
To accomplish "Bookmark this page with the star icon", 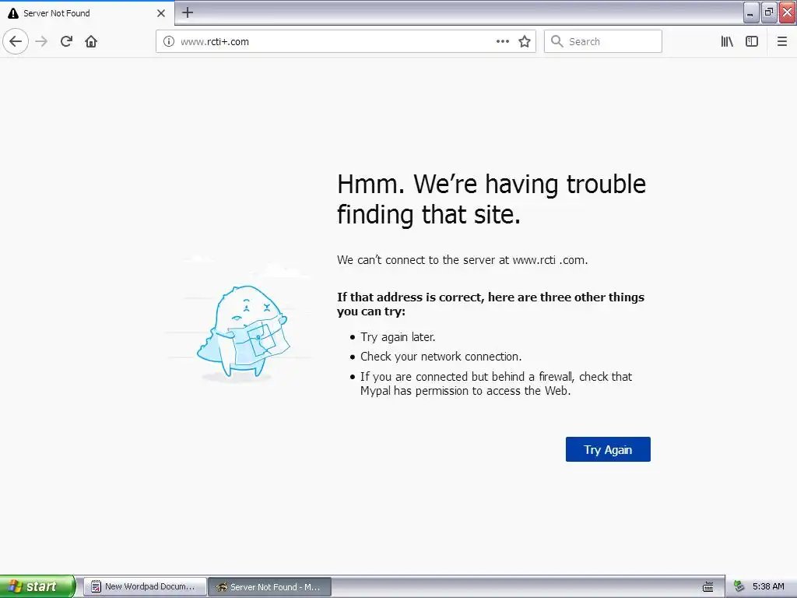I will coord(525,41).
